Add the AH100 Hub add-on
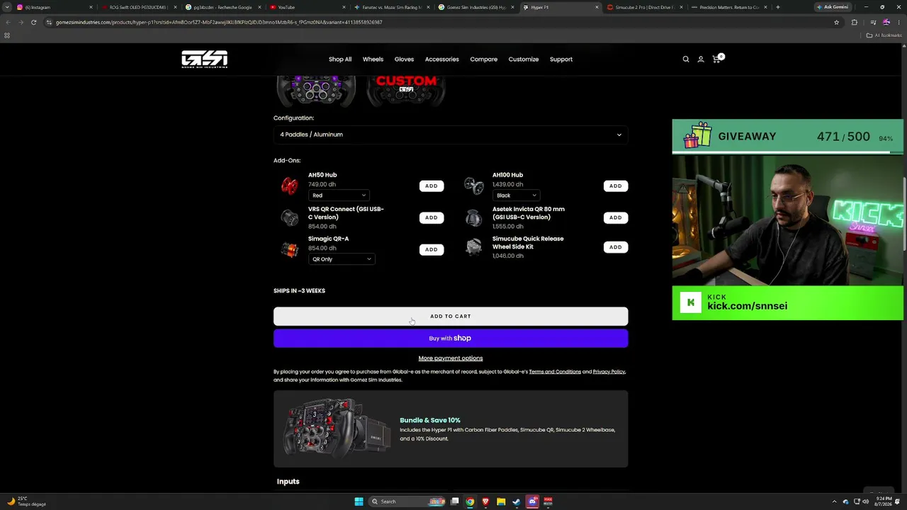Screen dimensions: 907x510 pyautogui.click(x=616, y=186)
